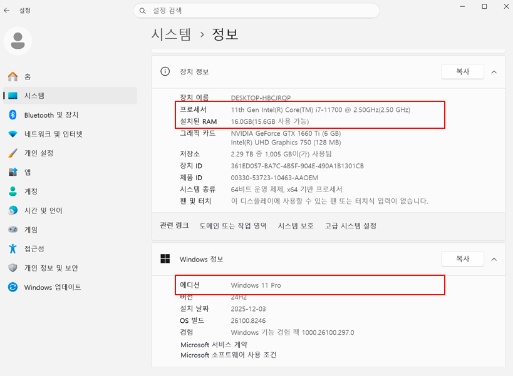Click the Home house icon

point(13,76)
